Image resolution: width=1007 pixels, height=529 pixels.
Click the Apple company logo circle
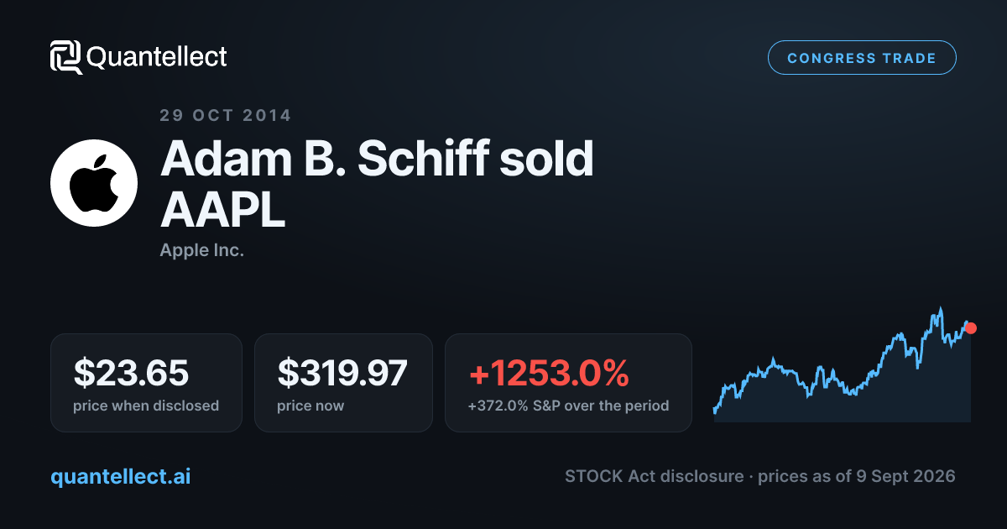click(x=94, y=183)
